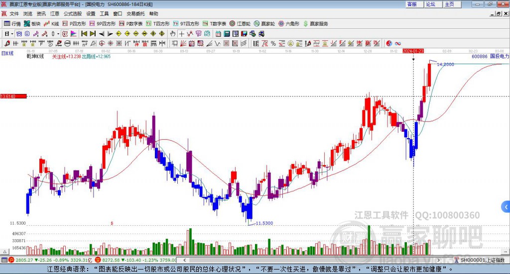
Task: Click the 出局线=12.965 value
Action: 96,57
